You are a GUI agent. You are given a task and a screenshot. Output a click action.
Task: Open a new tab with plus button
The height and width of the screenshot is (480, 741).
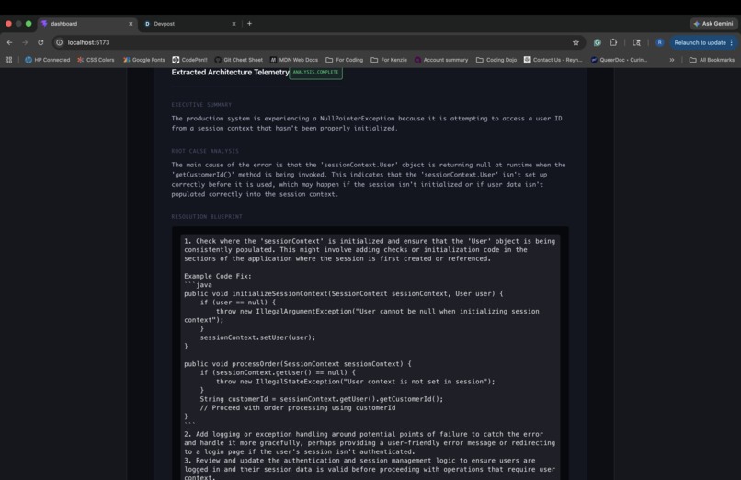[249, 24]
